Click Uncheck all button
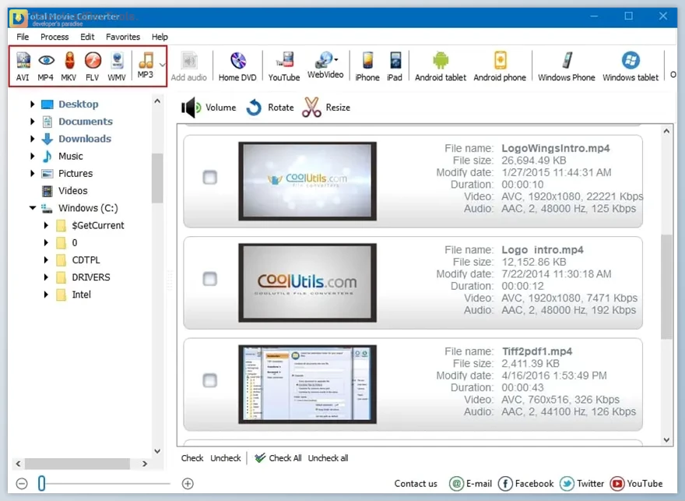The height and width of the screenshot is (501, 685). pos(328,458)
